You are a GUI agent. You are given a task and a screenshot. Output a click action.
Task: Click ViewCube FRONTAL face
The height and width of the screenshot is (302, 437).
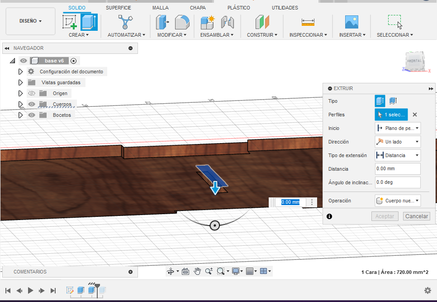coord(414,61)
